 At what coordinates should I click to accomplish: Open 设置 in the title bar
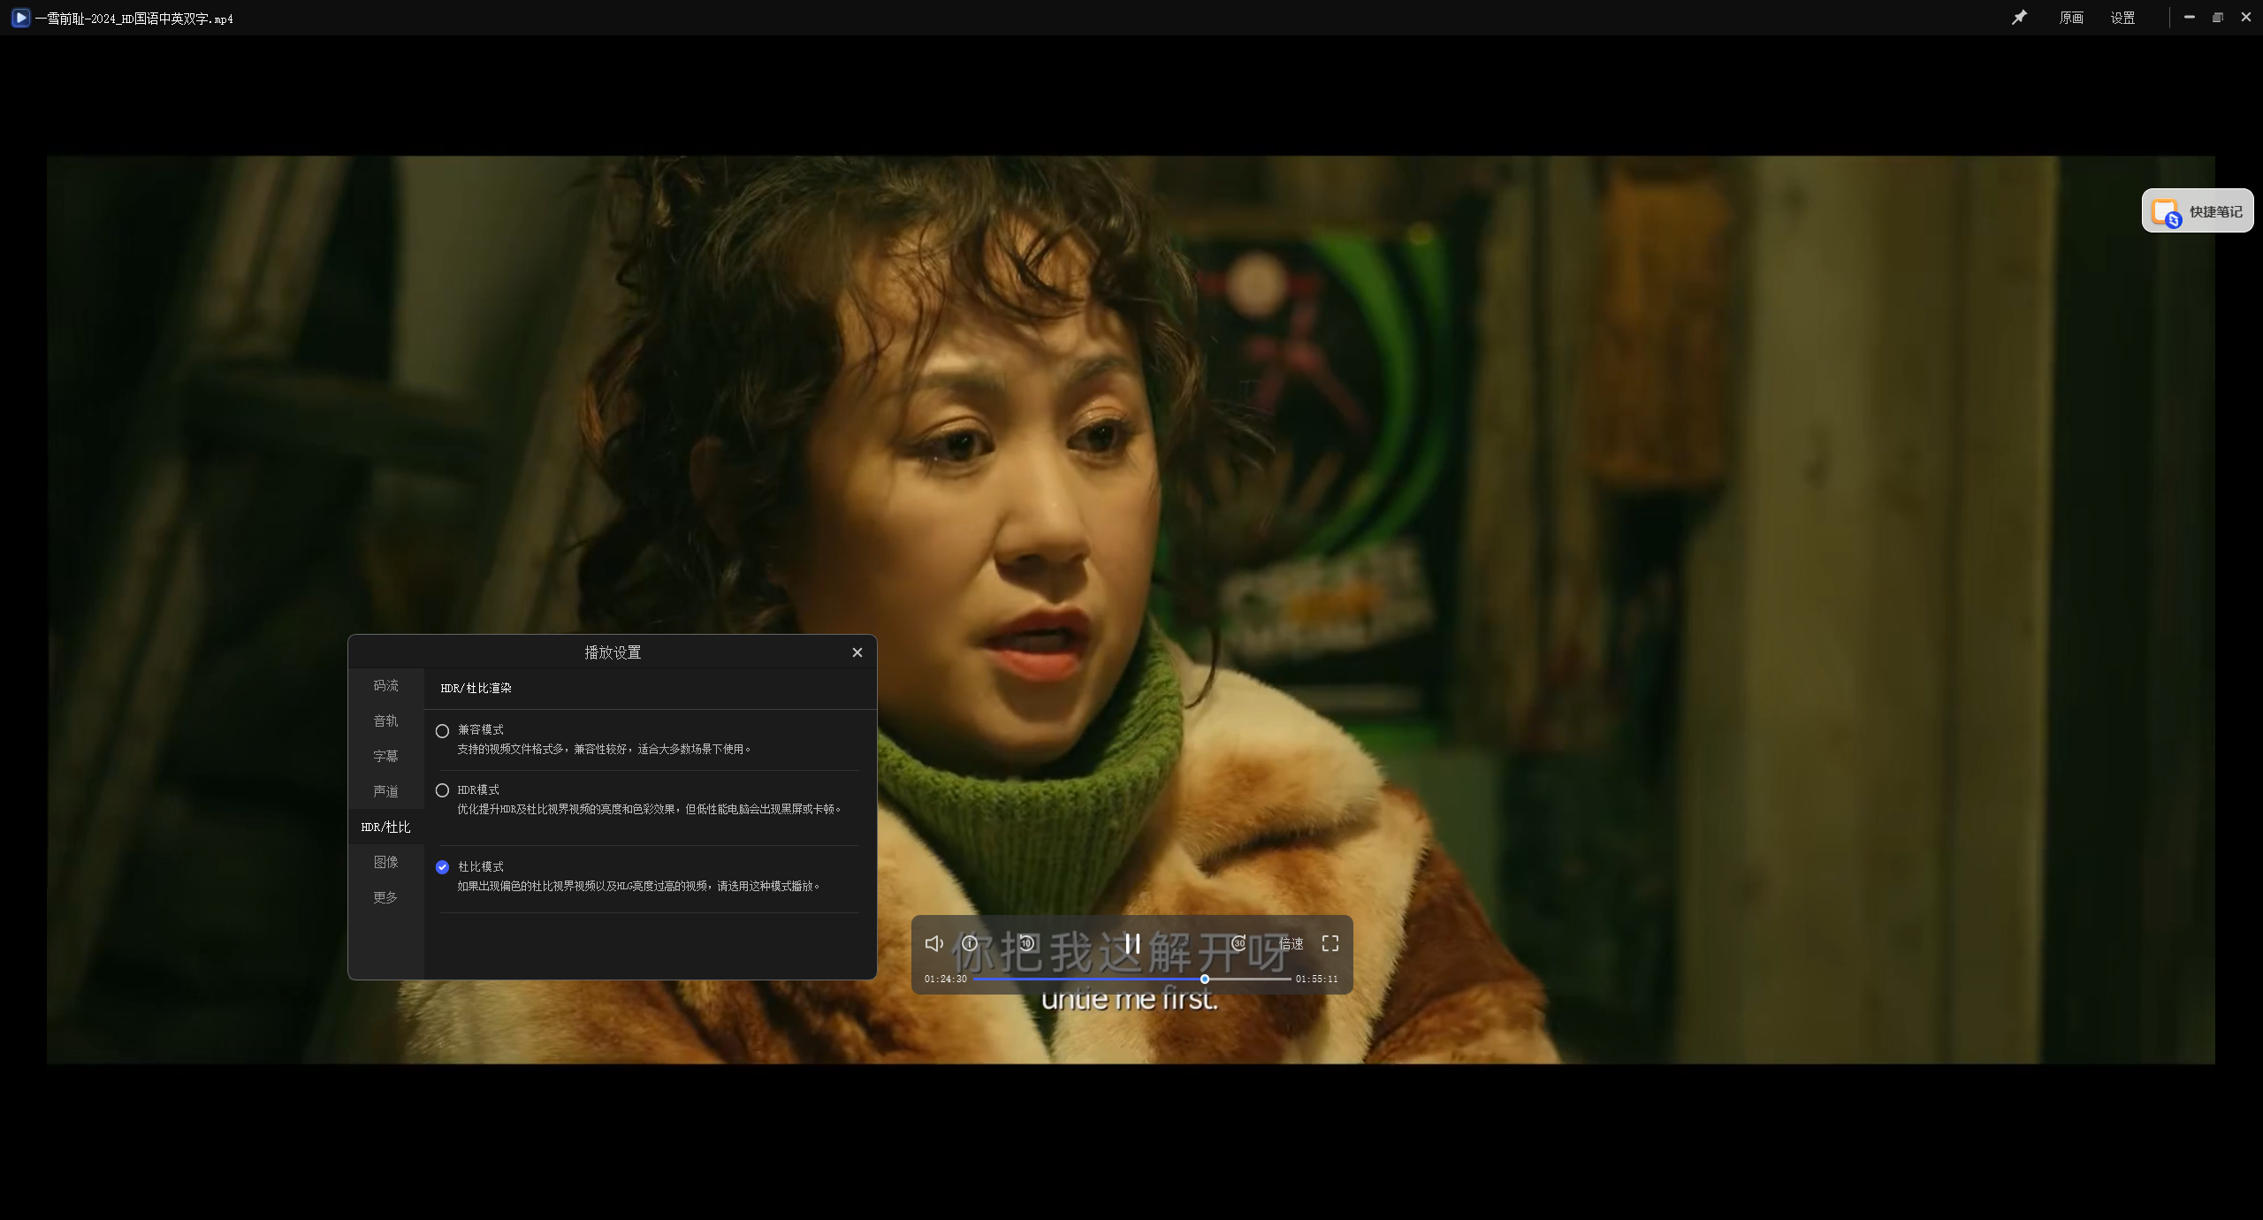[2122, 18]
